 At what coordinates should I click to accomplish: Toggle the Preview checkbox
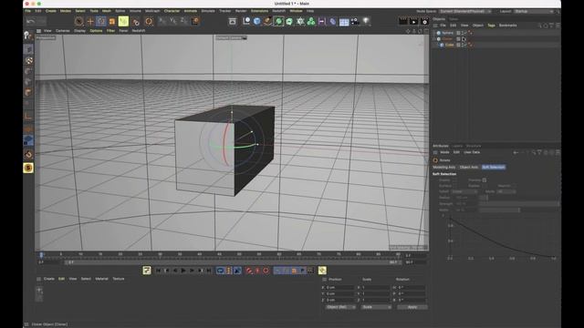tap(485, 180)
